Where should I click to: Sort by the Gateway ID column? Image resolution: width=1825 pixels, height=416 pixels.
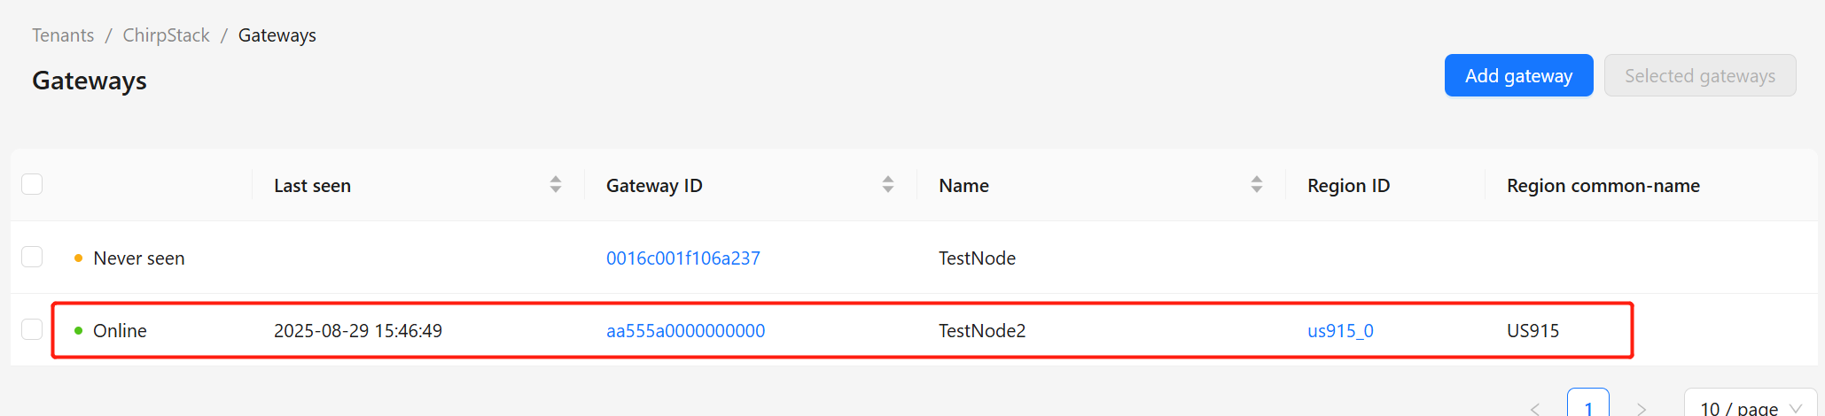pyautogui.click(x=888, y=185)
